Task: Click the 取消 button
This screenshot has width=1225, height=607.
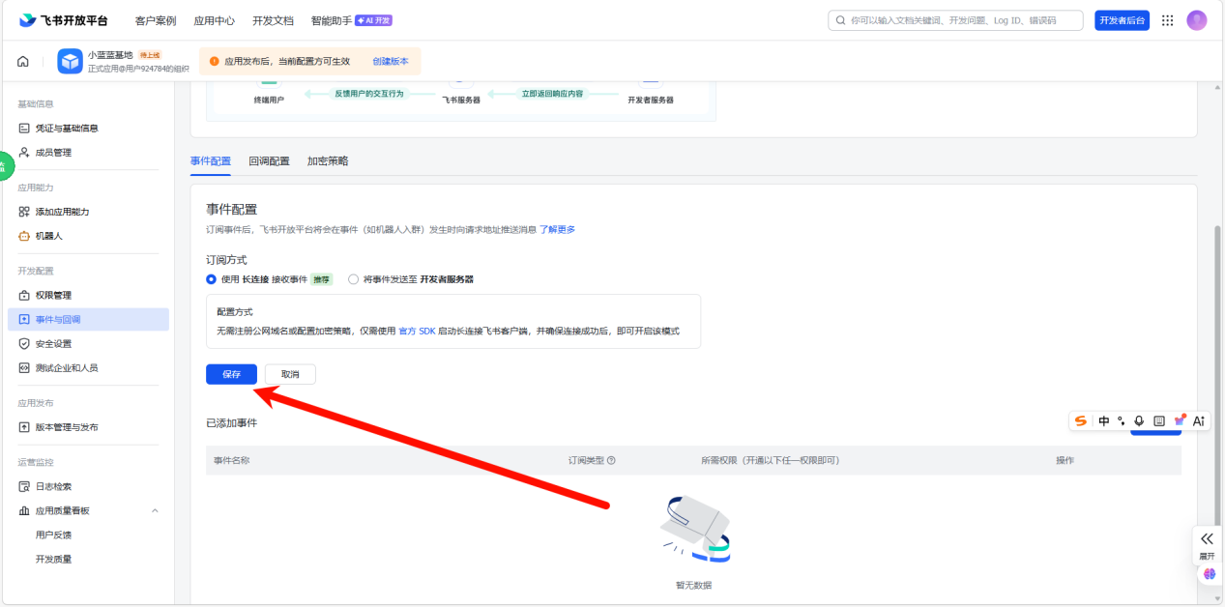Action: pos(290,374)
